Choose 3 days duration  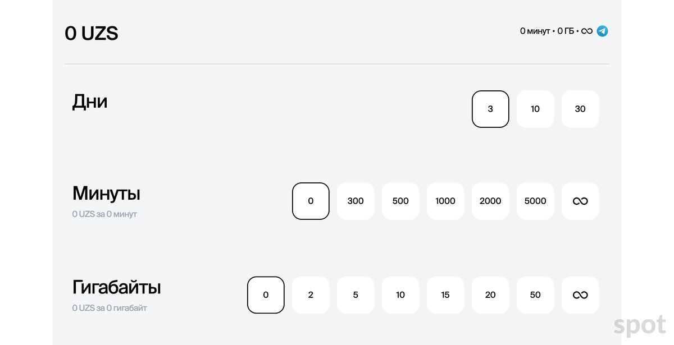[490, 109]
